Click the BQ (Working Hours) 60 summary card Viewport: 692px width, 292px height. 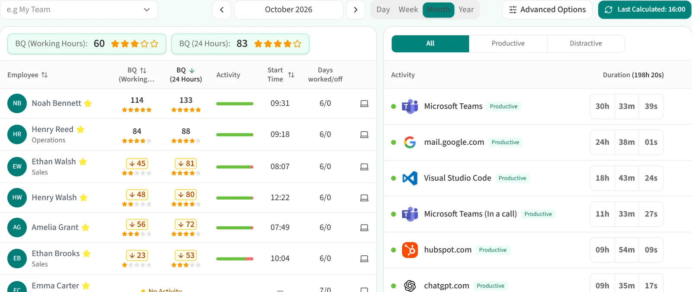(86, 44)
